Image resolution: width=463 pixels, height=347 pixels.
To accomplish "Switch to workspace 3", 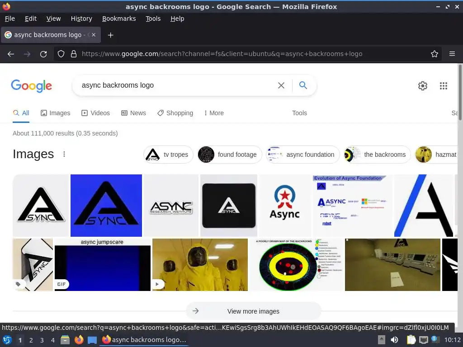I will (42, 340).
